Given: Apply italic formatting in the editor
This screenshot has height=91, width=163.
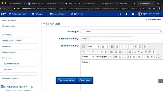Looking at the screenshot, I should [x=107, y=47].
